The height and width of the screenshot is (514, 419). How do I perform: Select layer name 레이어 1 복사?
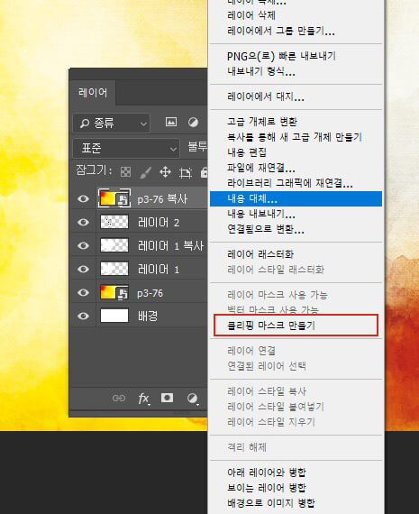point(170,246)
